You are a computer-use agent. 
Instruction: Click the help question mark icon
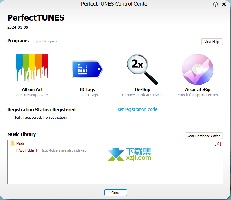215,4
